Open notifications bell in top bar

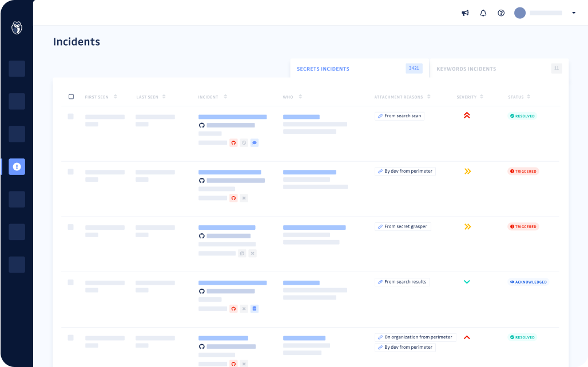pos(483,13)
